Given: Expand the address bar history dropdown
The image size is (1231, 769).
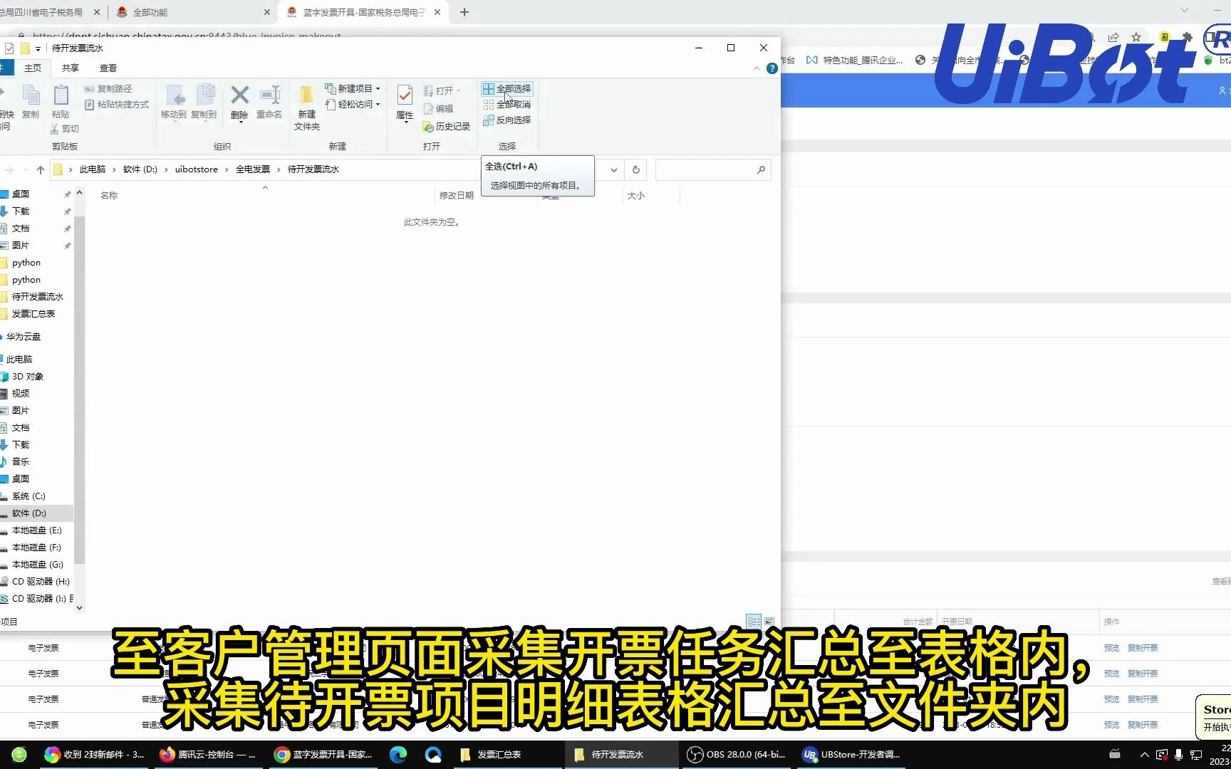Looking at the screenshot, I should (x=613, y=169).
